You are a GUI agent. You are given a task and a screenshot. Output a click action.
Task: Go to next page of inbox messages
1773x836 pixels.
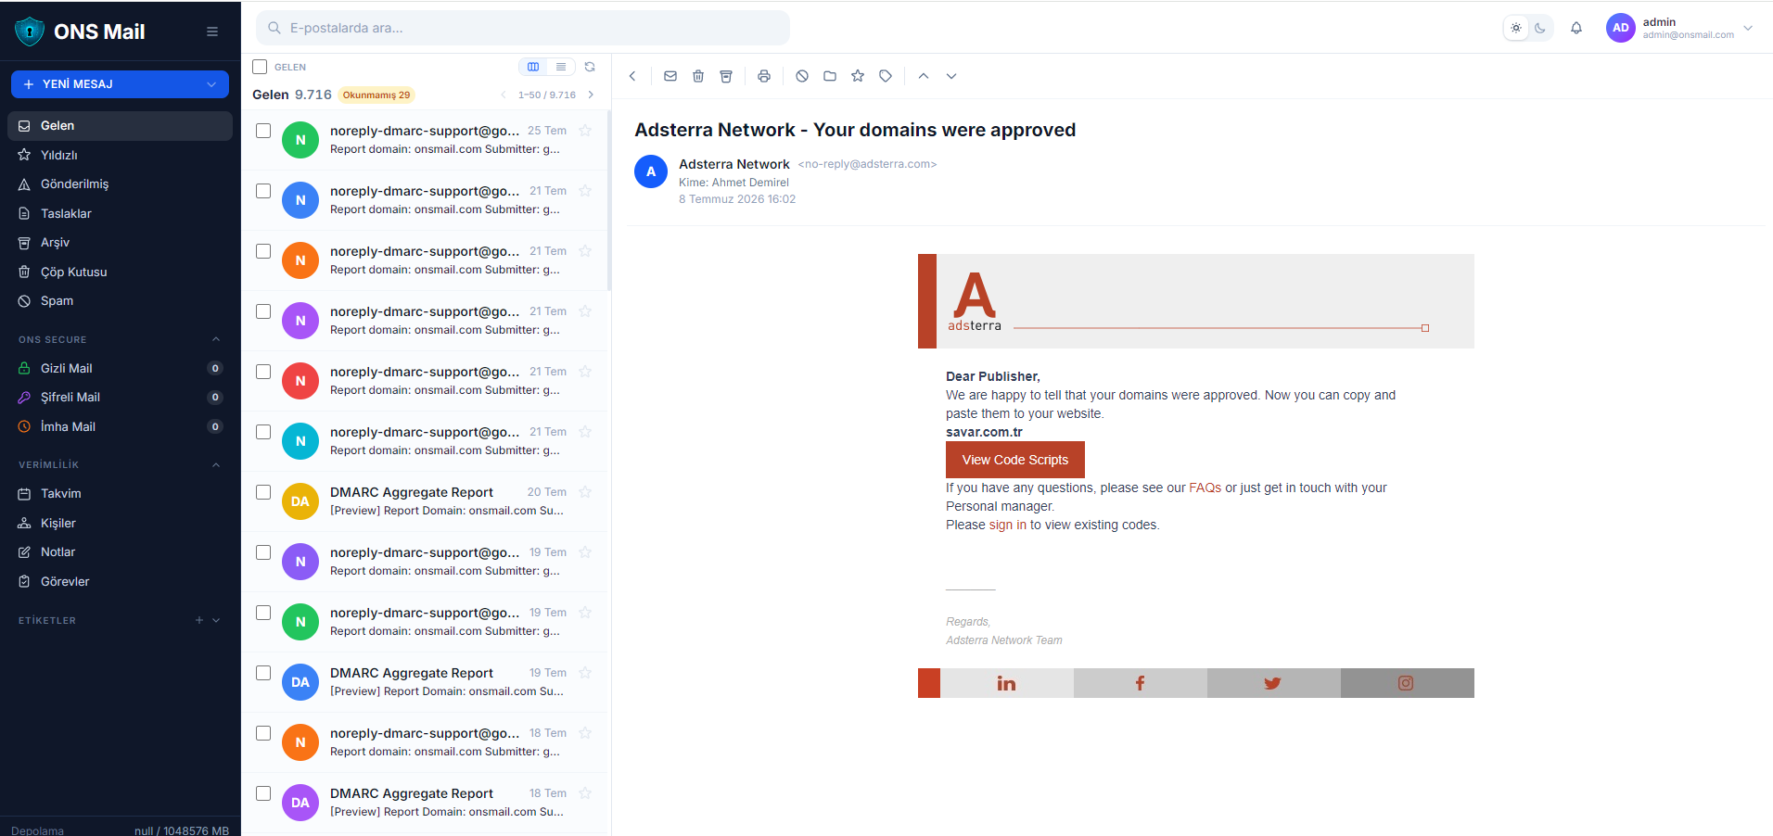click(x=591, y=95)
